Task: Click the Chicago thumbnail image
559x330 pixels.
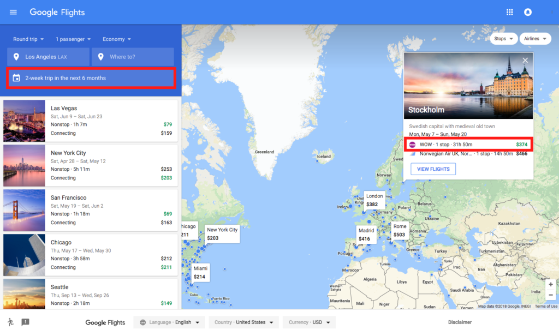Action: pyautogui.click(x=24, y=255)
